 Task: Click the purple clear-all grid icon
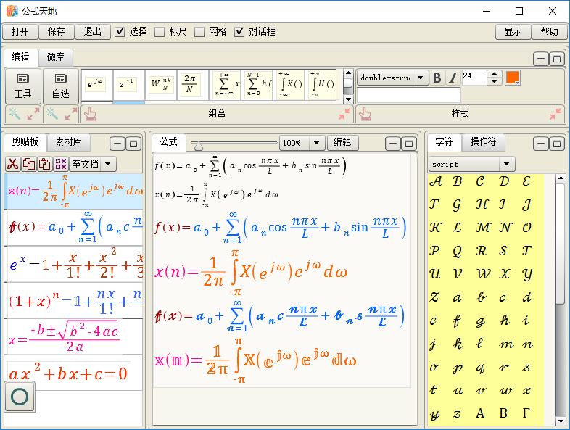coord(60,164)
